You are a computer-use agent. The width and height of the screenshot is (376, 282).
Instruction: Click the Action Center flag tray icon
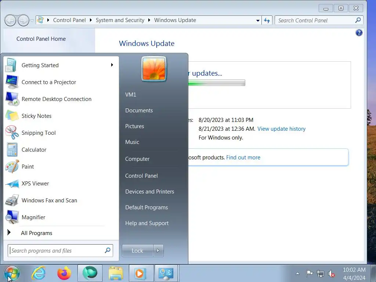click(309, 273)
